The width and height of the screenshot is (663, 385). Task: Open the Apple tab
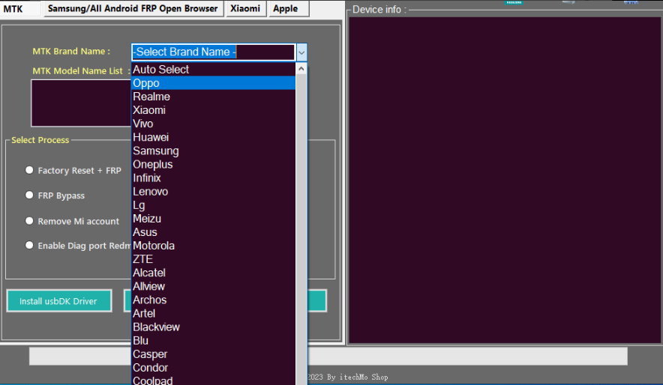pos(289,8)
